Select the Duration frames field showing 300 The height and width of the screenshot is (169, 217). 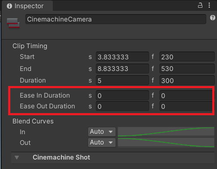(187, 80)
